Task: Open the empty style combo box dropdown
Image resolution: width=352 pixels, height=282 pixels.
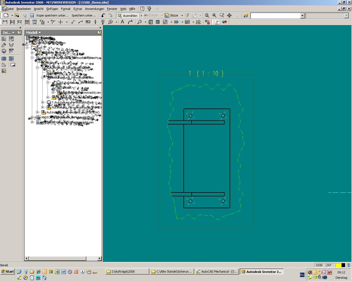Action: coord(302,15)
